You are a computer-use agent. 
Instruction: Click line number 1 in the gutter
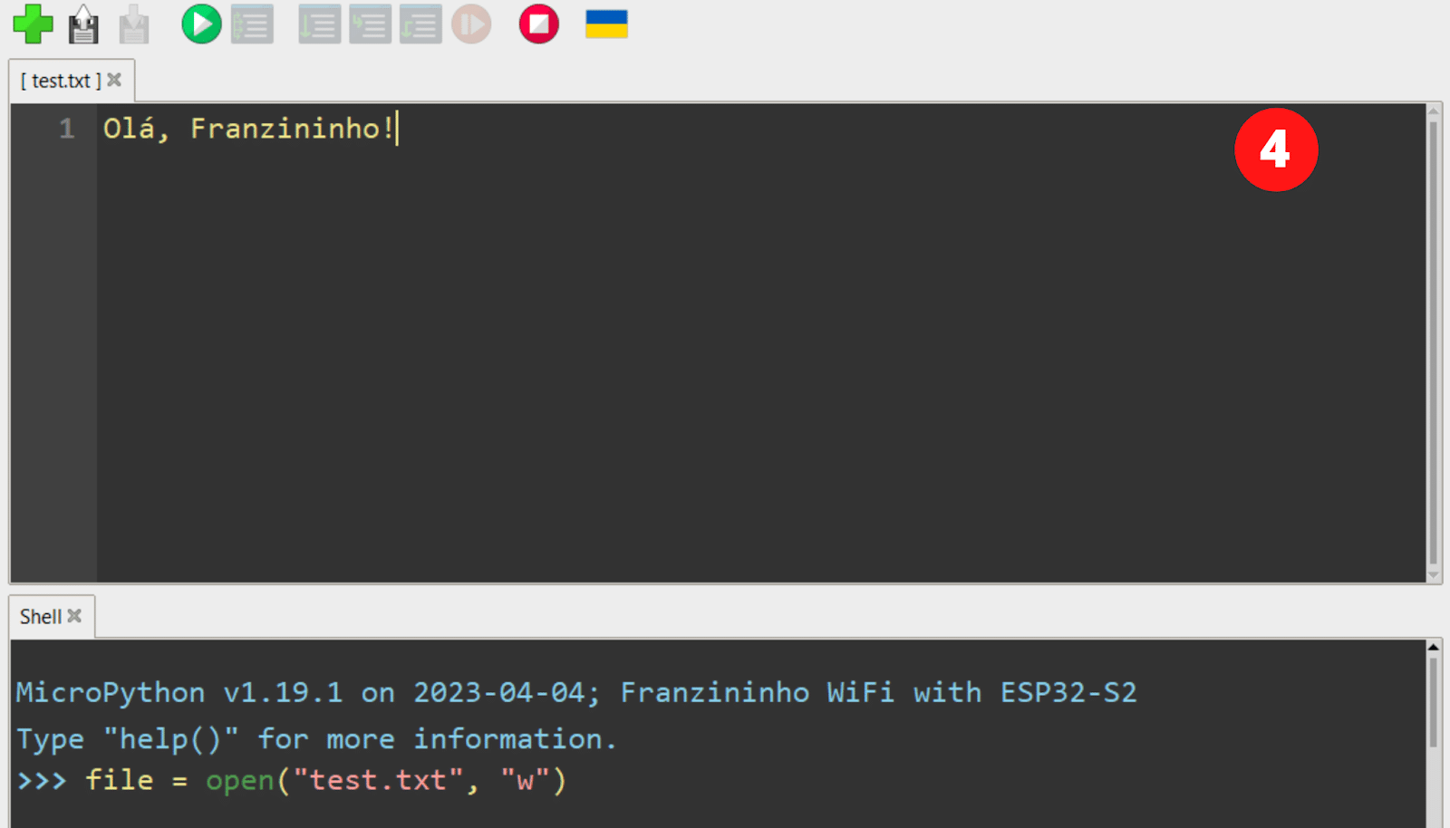[x=66, y=129]
